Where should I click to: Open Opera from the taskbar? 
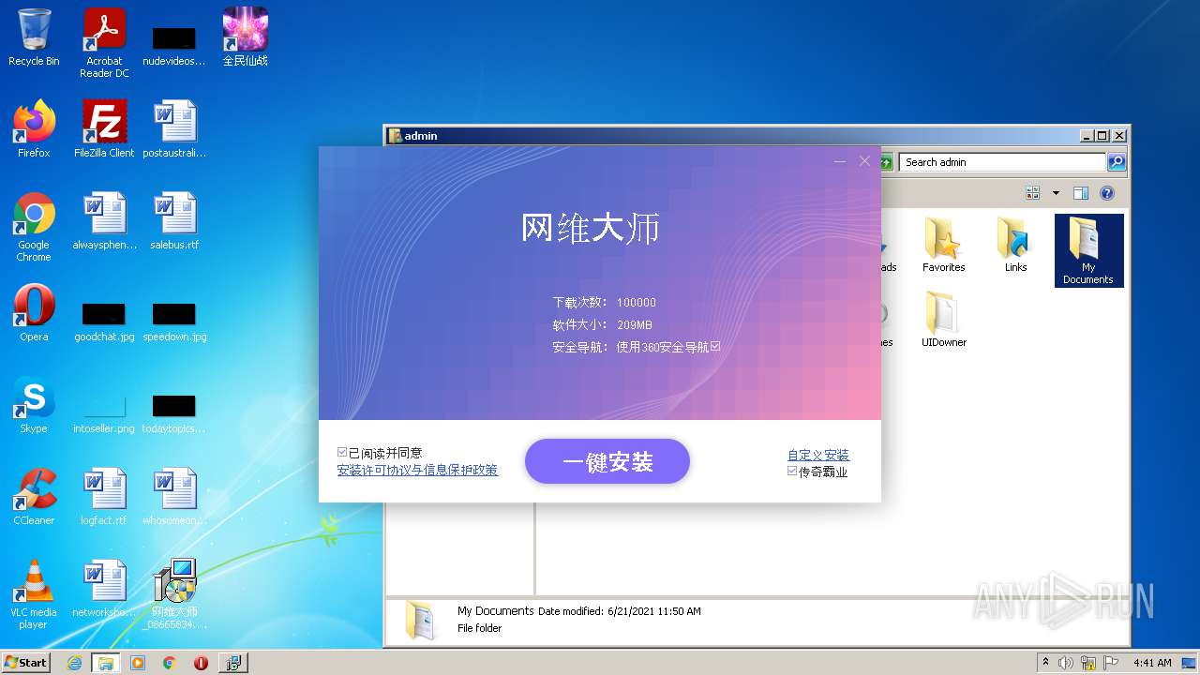[x=201, y=663]
